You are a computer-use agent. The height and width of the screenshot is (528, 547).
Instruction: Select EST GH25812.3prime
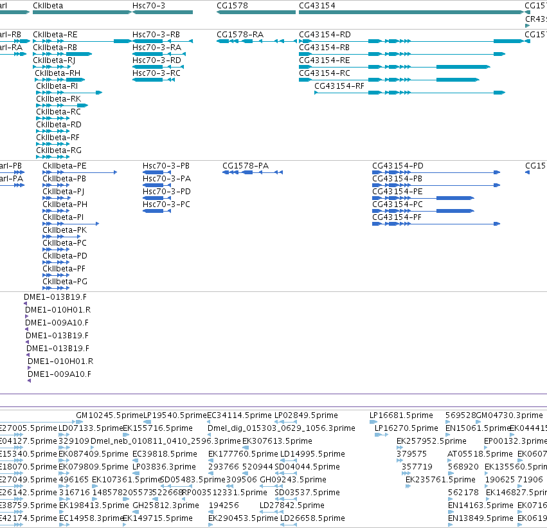pyautogui.click(x=166, y=505)
